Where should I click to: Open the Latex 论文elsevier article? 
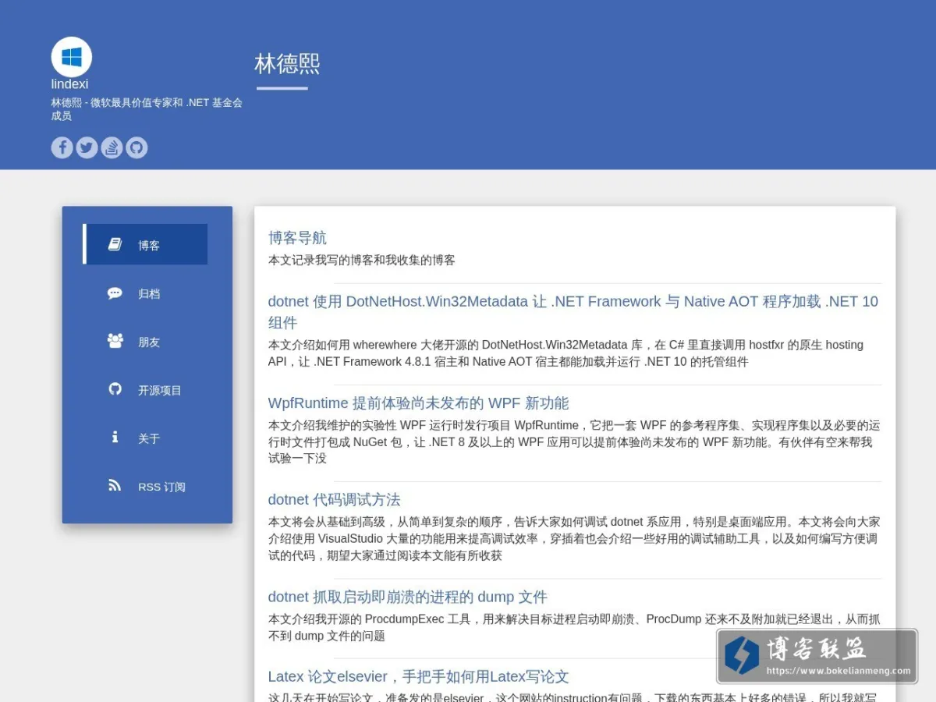(x=419, y=677)
